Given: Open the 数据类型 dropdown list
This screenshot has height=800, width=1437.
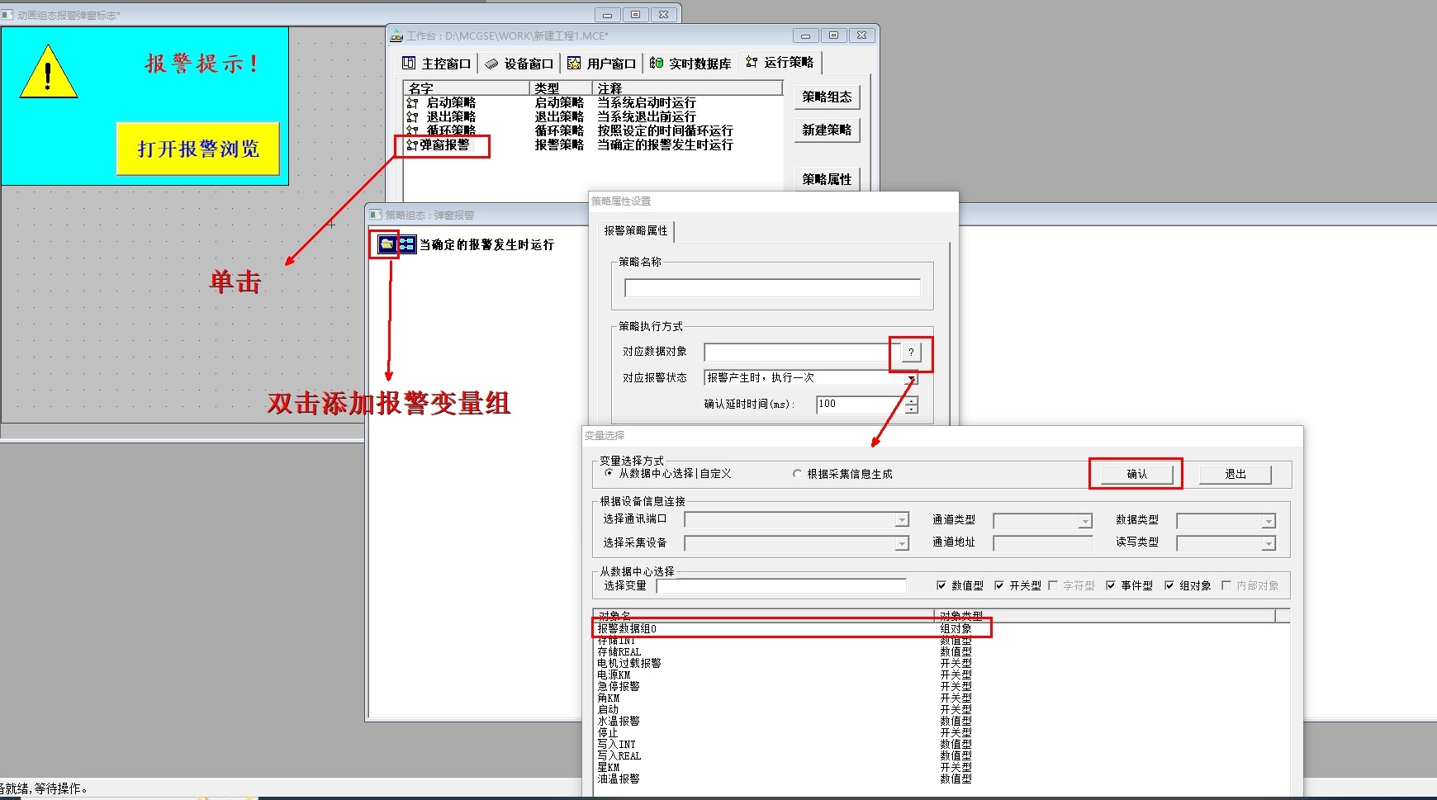Looking at the screenshot, I should pyautogui.click(x=1270, y=520).
